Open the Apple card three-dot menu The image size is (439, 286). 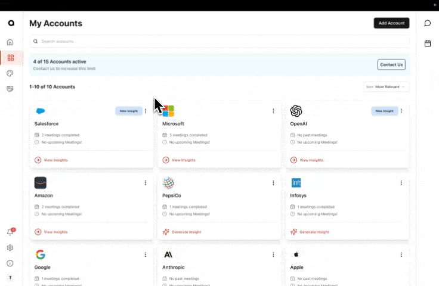(401, 254)
